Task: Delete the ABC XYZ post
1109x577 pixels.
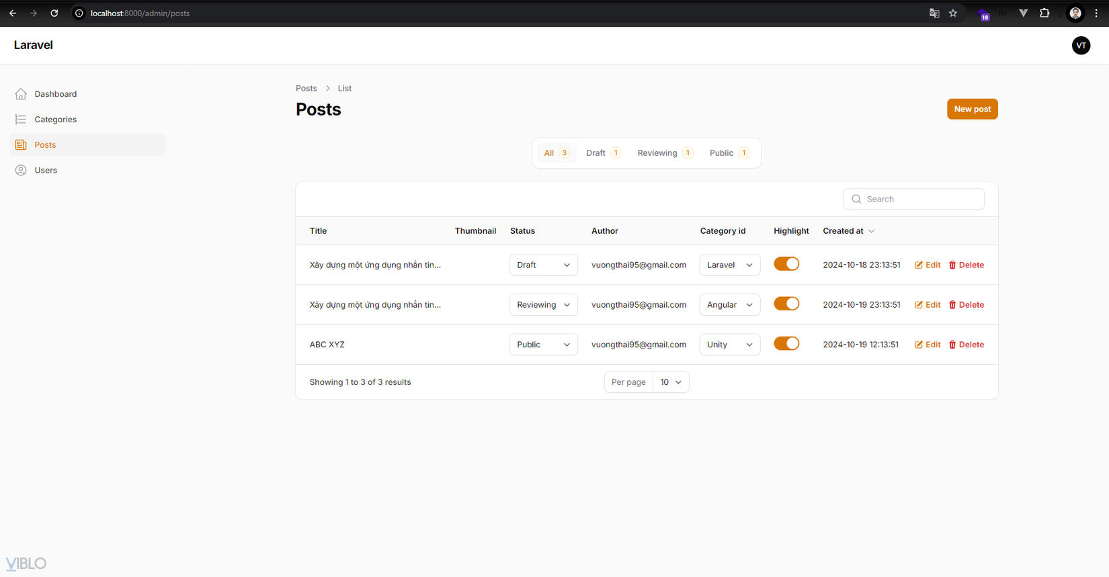Action: pyautogui.click(x=966, y=345)
